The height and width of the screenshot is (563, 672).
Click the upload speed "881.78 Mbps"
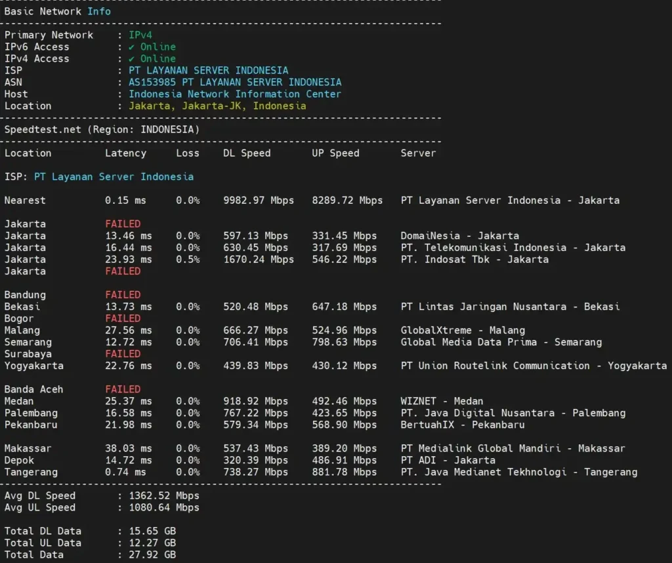pyautogui.click(x=345, y=473)
